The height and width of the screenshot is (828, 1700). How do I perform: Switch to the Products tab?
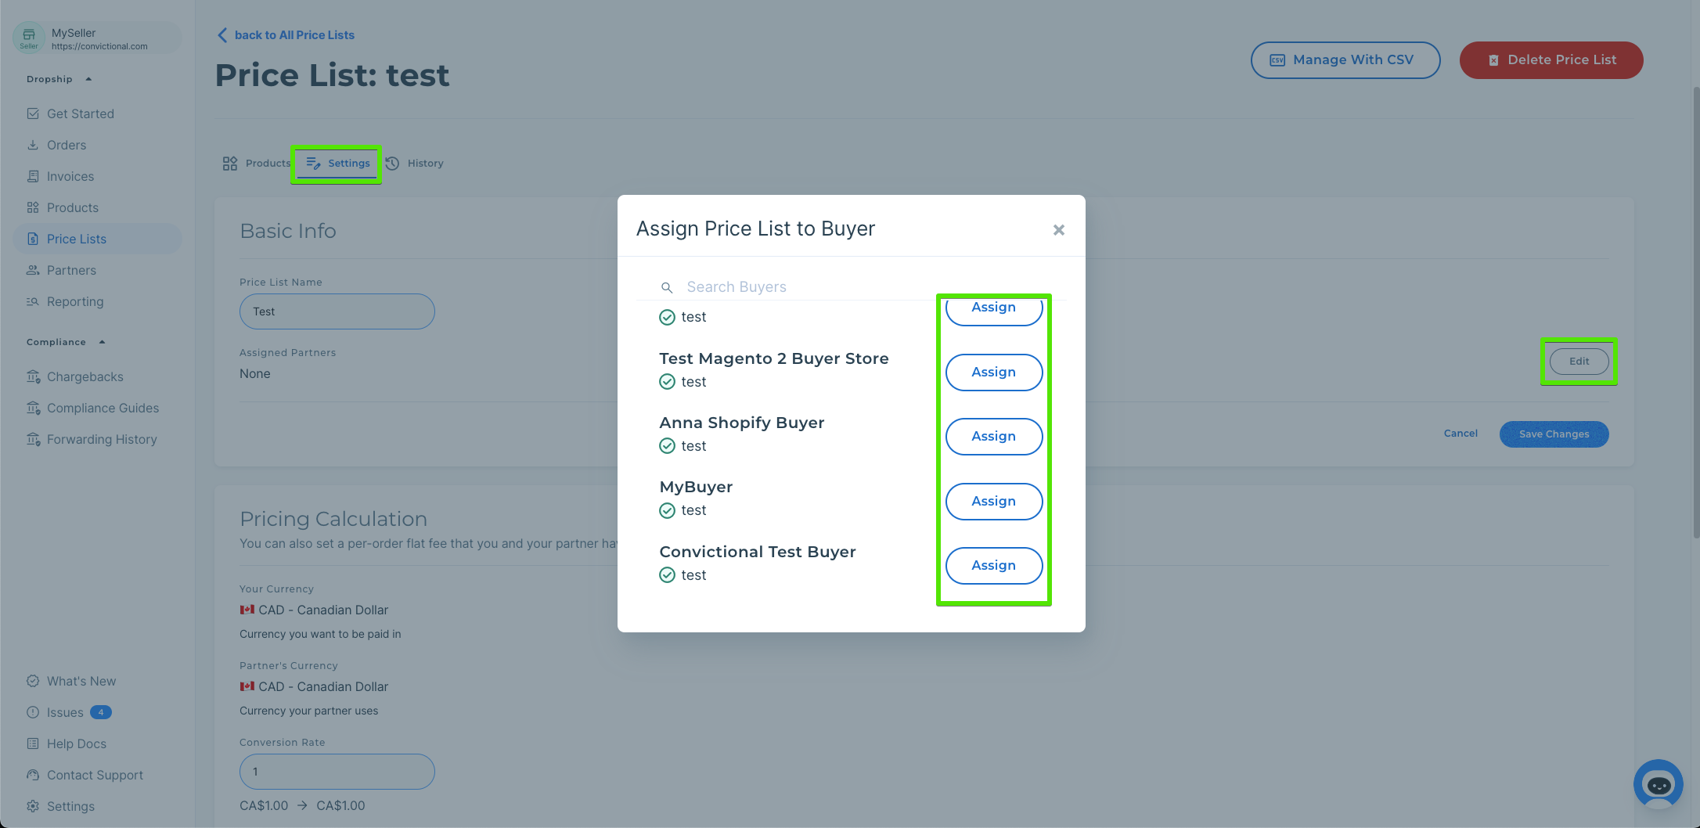(x=256, y=164)
